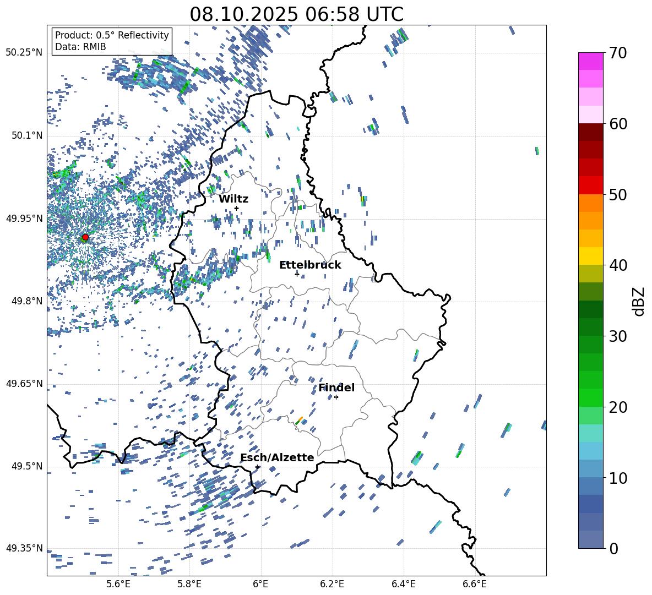Screen dimensions: 652x595
Task: Click the cross marker below Esch/Alzette
Action: pyautogui.click(x=257, y=467)
